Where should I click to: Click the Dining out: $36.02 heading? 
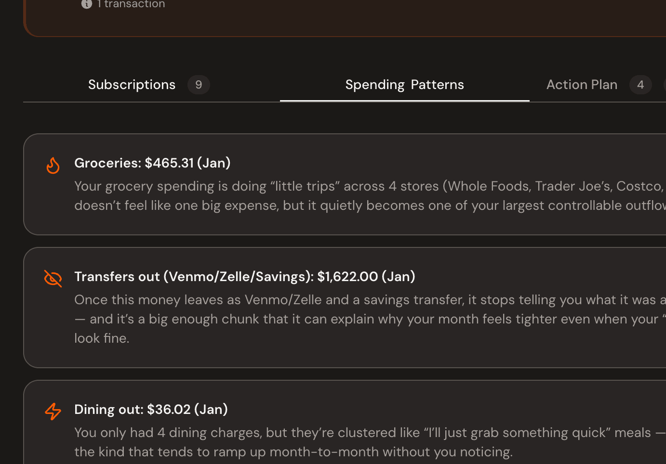click(x=151, y=409)
